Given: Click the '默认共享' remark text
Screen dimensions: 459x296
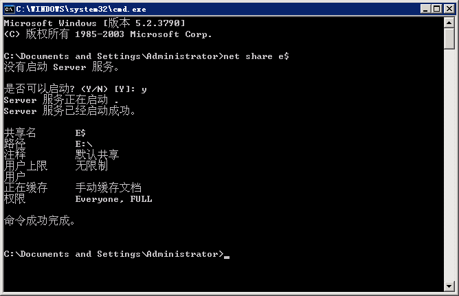Looking at the screenshot, I should (97, 155).
